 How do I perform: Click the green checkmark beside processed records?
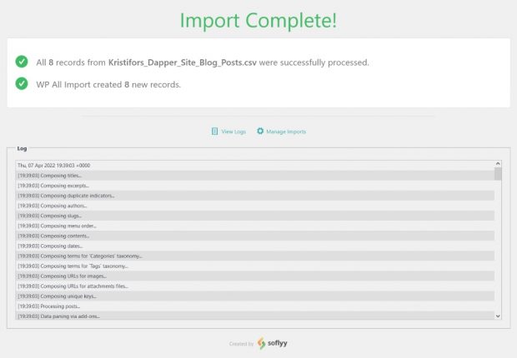pos(21,62)
